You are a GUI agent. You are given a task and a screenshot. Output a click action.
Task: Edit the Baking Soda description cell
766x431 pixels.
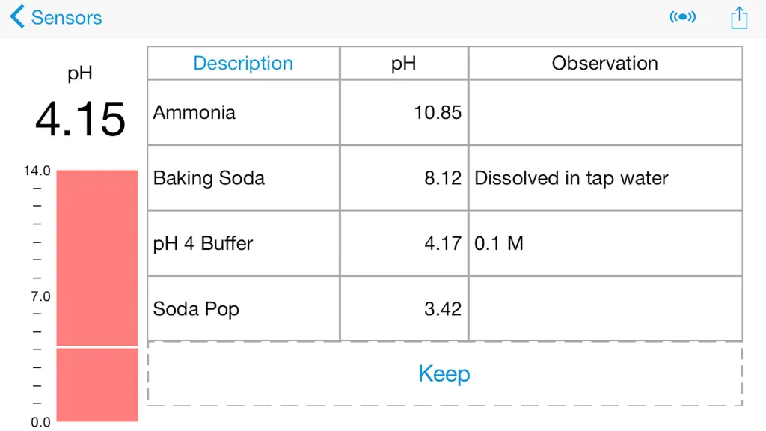pyautogui.click(x=243, y=178)
